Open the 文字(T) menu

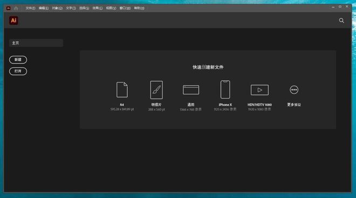point(71,8)
